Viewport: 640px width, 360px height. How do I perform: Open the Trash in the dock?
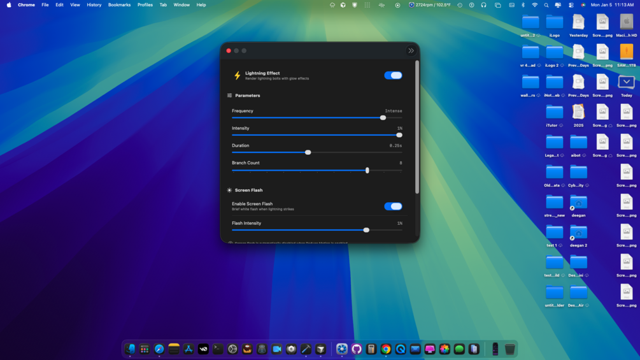tap(510, 349)
